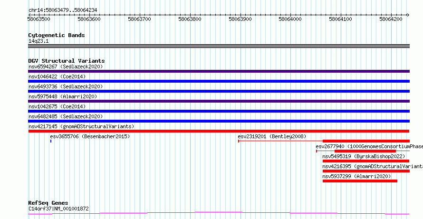Click the blue bar under nsv6482485

(x=219, y=121)
